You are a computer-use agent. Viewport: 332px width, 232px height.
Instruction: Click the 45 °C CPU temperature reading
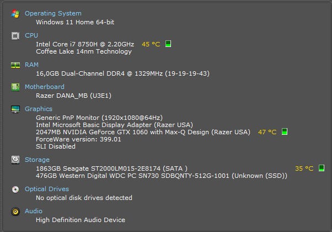pos(151,44)
